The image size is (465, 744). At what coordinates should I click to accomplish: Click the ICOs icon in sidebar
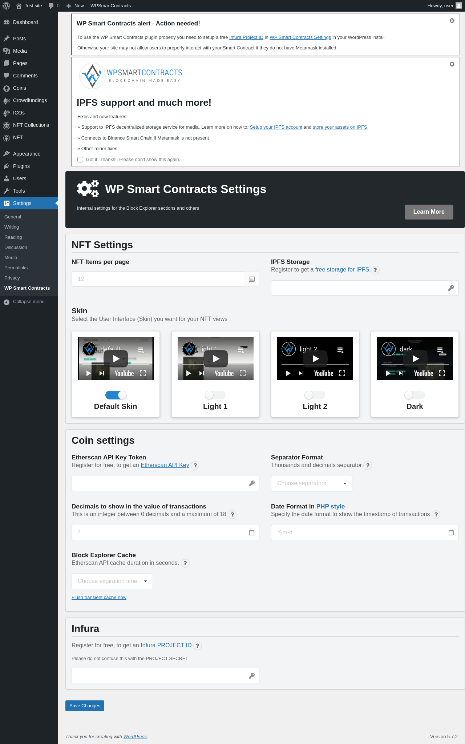[x=7, y=113]
